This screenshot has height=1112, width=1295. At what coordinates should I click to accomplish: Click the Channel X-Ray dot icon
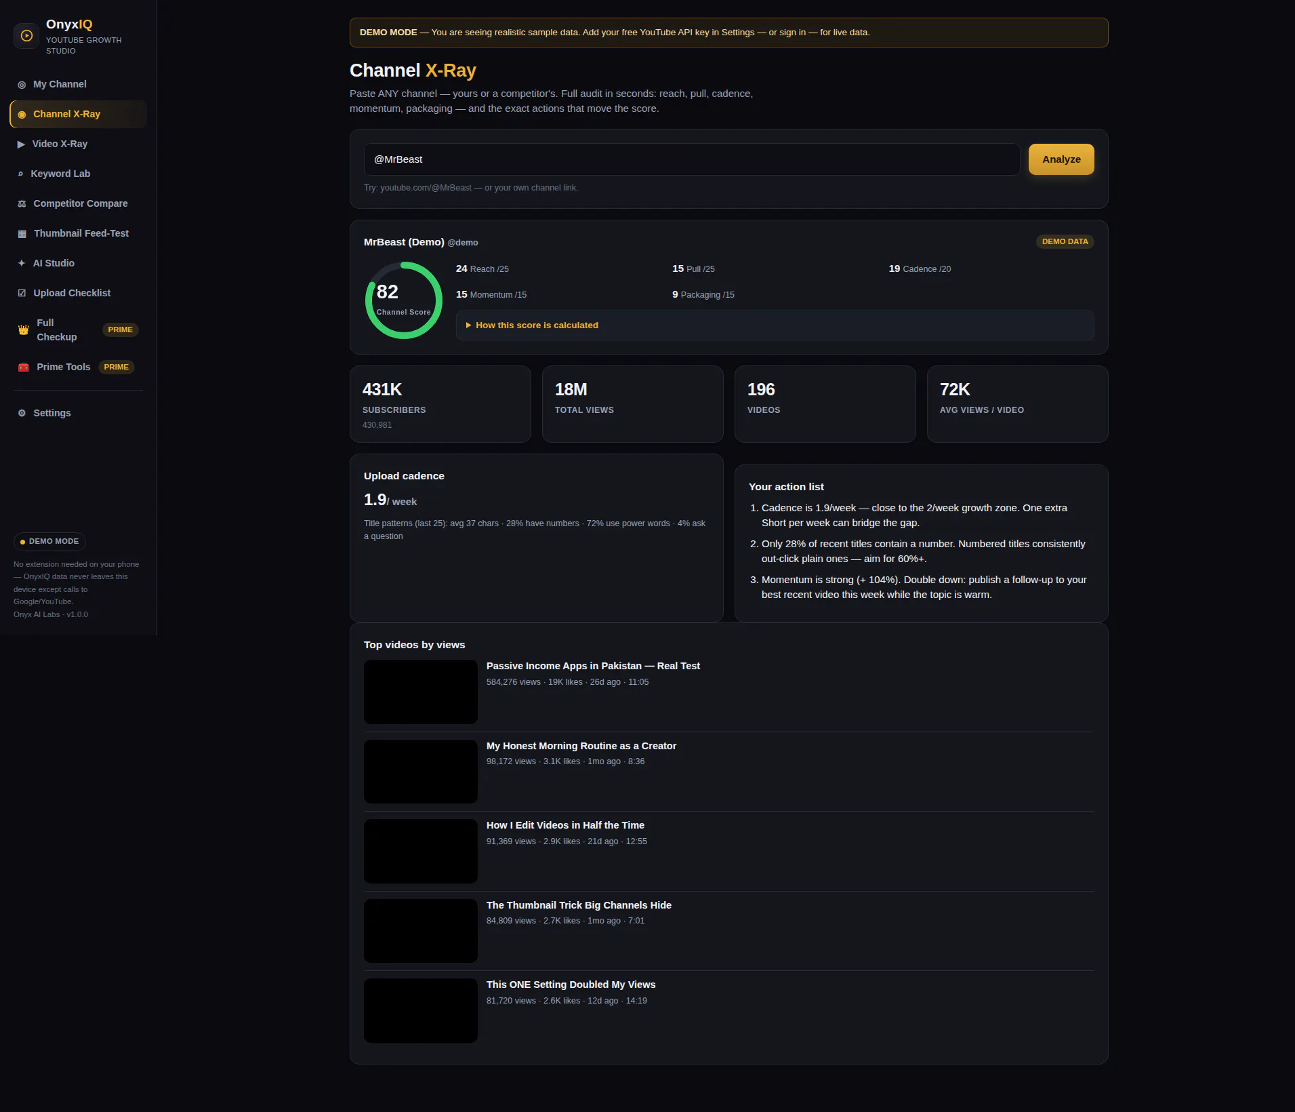[x=22, y=115]
